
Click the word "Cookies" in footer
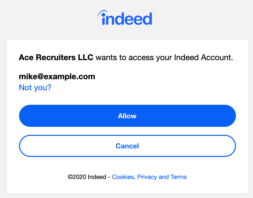(123, 177)
